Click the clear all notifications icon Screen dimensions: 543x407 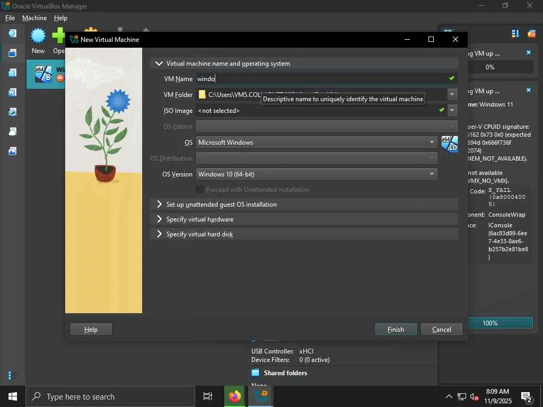pos(531,33)
